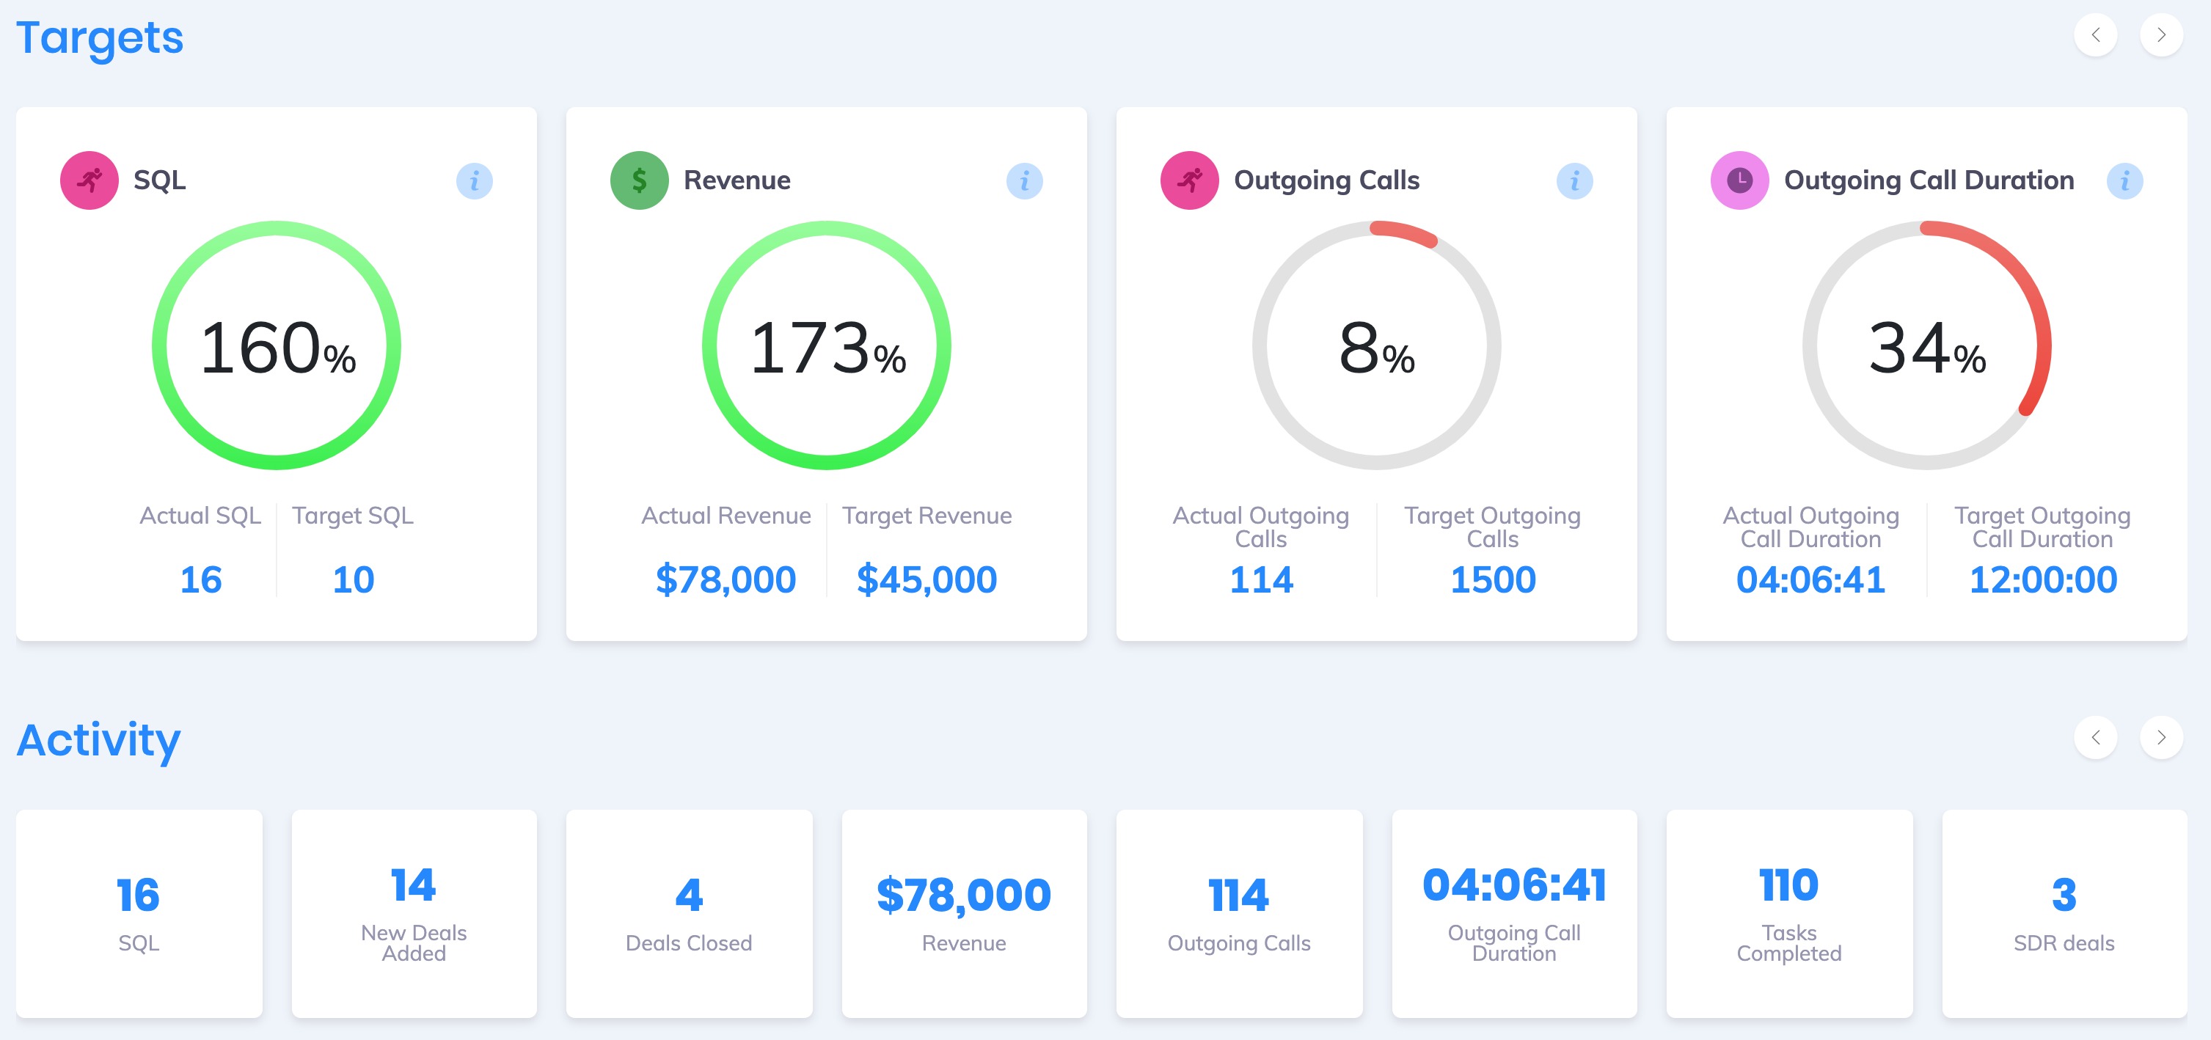Select the SDR deals tile
Screen dimensions: 2211x1040
pyautogui.click(x=2064, y=913)
